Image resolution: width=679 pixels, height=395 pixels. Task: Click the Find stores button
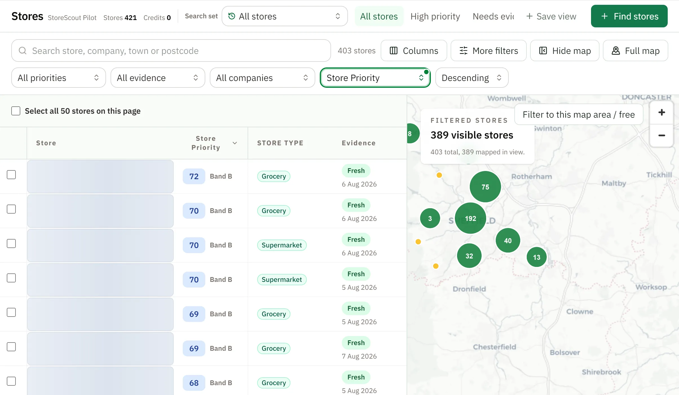click(x=629, y=16)
